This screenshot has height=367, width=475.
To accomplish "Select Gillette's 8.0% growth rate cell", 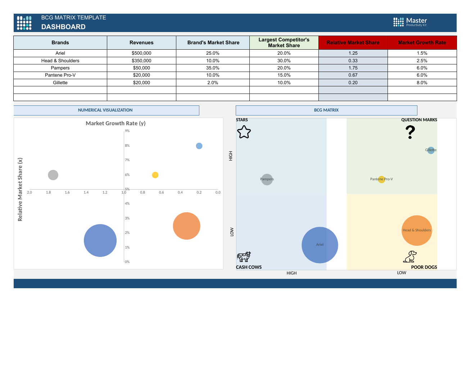I will click(422, 83).
